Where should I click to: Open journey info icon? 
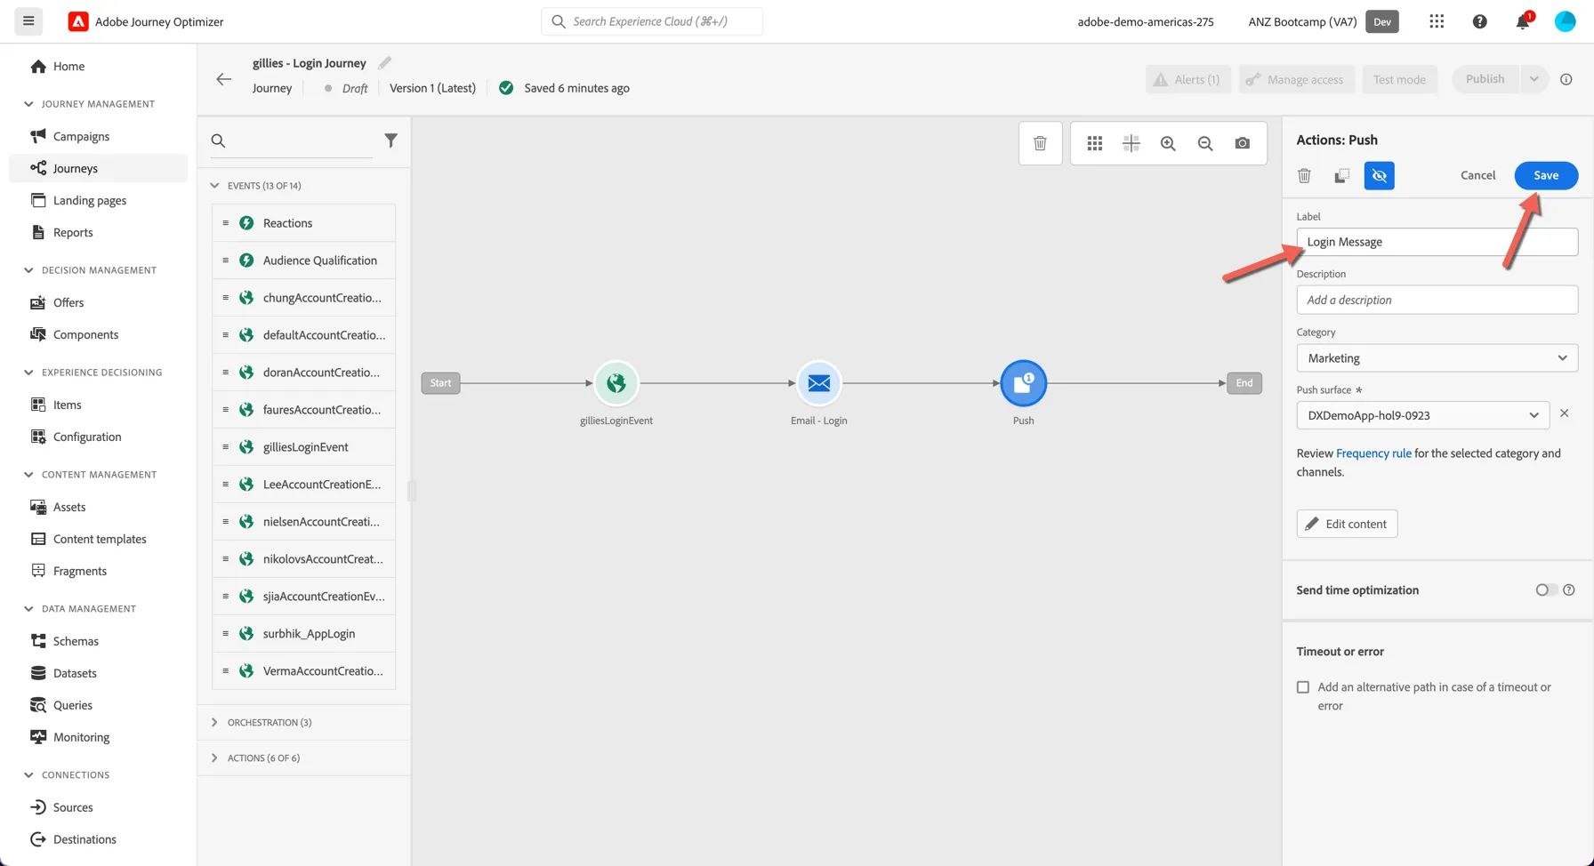[x=1566, y=79]
